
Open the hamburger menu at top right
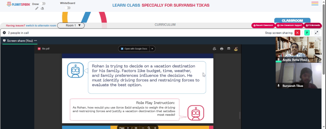(315, 4)
